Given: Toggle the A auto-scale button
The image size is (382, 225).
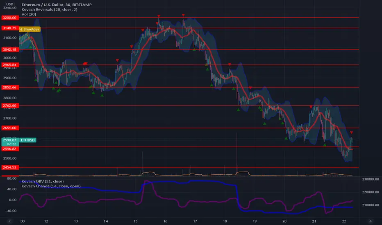Looking at the screenshot, I should tap(370, 221).
